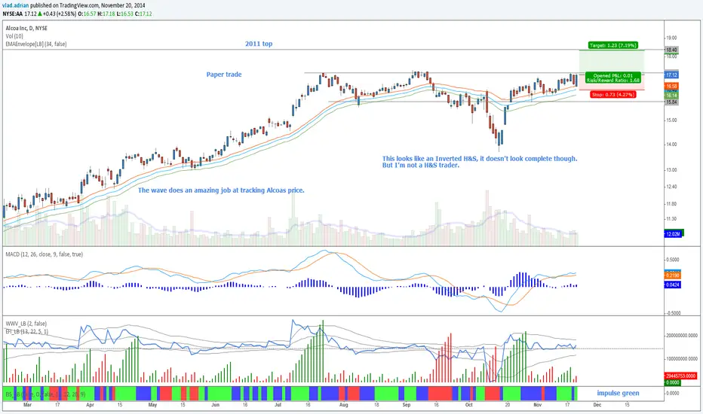Select the 'Paper trade' annotation

pos(224,75)
